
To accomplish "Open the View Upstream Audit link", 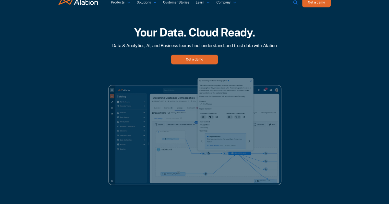I will tap(268, 113).
